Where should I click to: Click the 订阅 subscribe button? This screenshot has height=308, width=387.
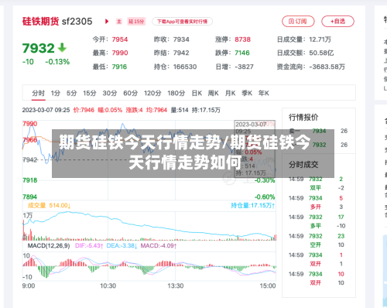pos(298,22)
